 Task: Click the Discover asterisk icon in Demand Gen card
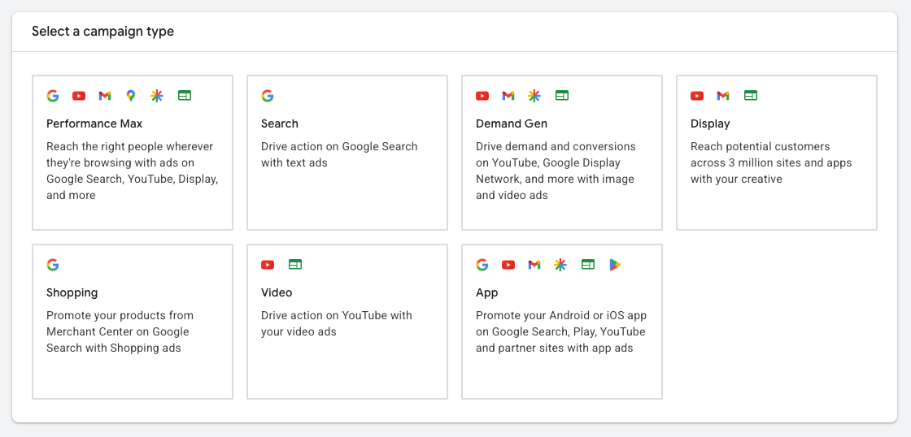[x=534, y=96]
